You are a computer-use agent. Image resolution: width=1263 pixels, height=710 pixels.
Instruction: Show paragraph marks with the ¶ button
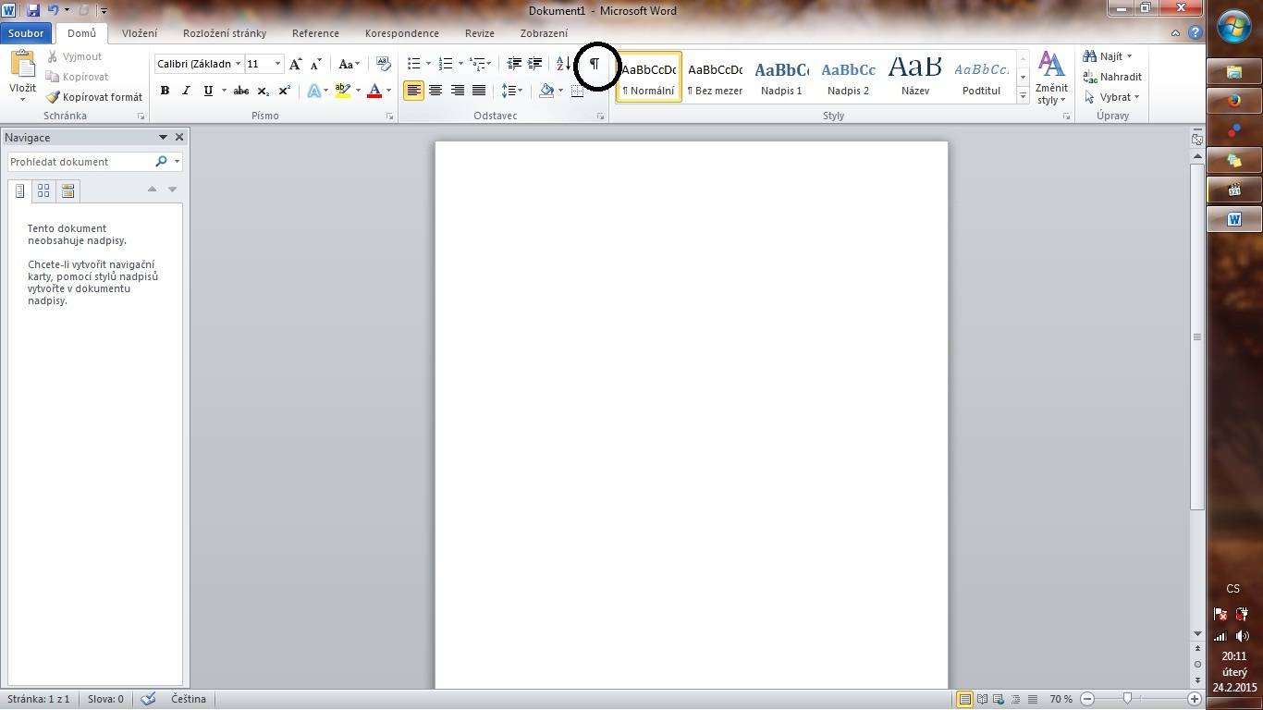point(595,64)
